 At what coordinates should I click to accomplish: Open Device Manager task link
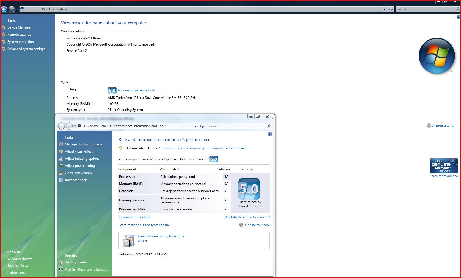coord(19,27)
